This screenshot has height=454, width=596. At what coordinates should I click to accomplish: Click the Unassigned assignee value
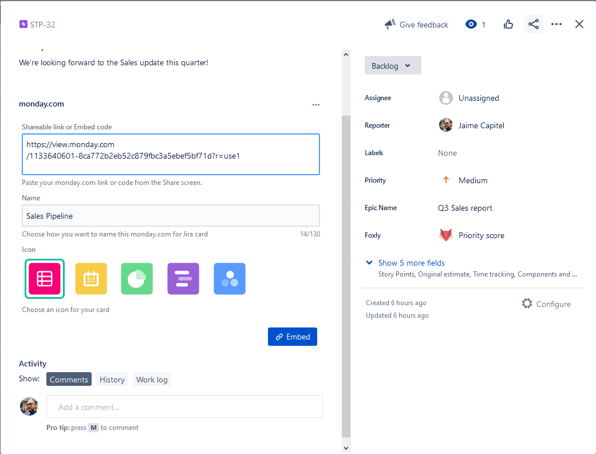pyautogui.click(x=479, y=98)
